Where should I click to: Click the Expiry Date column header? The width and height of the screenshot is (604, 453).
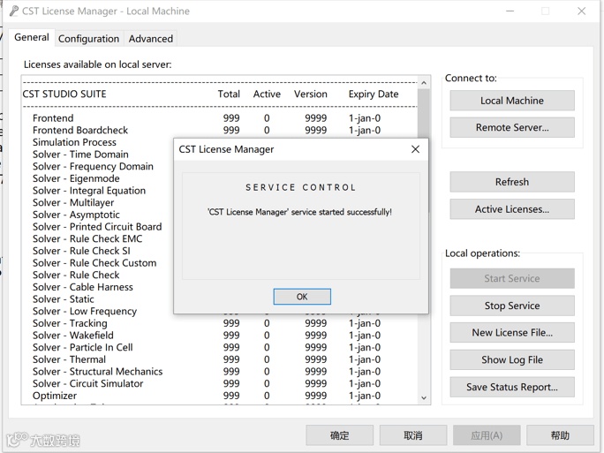coord(374,94)
